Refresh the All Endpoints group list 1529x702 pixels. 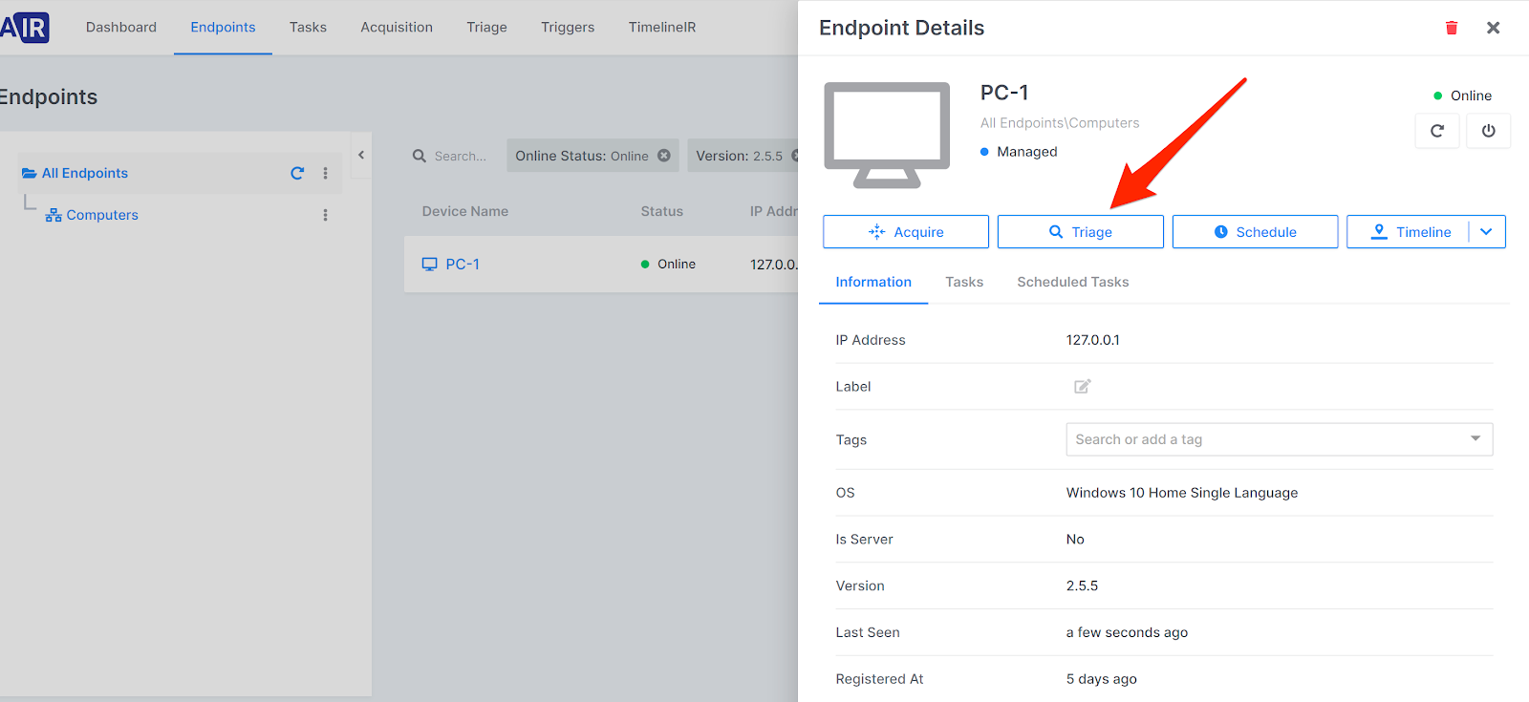297,173
